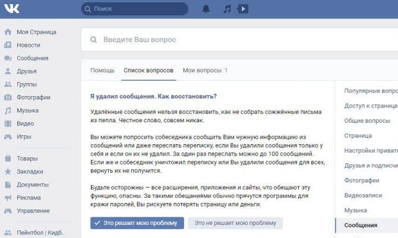Open Общие вопросы category link
Image resolution: width=398 pixels, height=238 pixels.
pyautogui.click(x=367, y=120)
